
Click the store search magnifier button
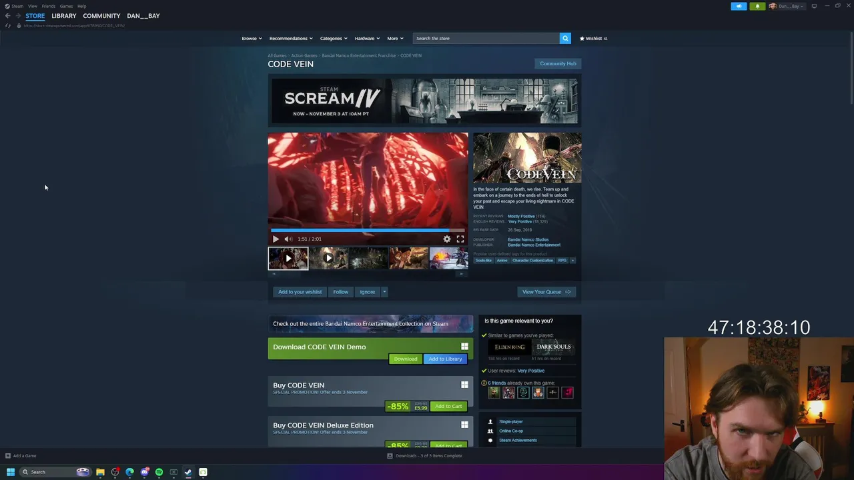[x=565, y=38]
